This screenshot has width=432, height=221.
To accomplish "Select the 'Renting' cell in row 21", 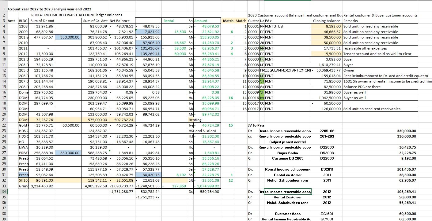I will click(x=195, y=120).
